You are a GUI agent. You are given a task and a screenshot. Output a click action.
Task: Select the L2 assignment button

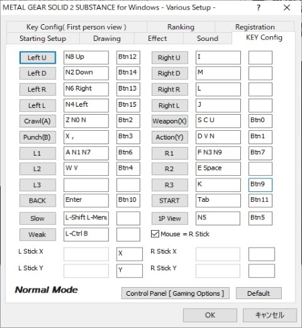(38, 169)
